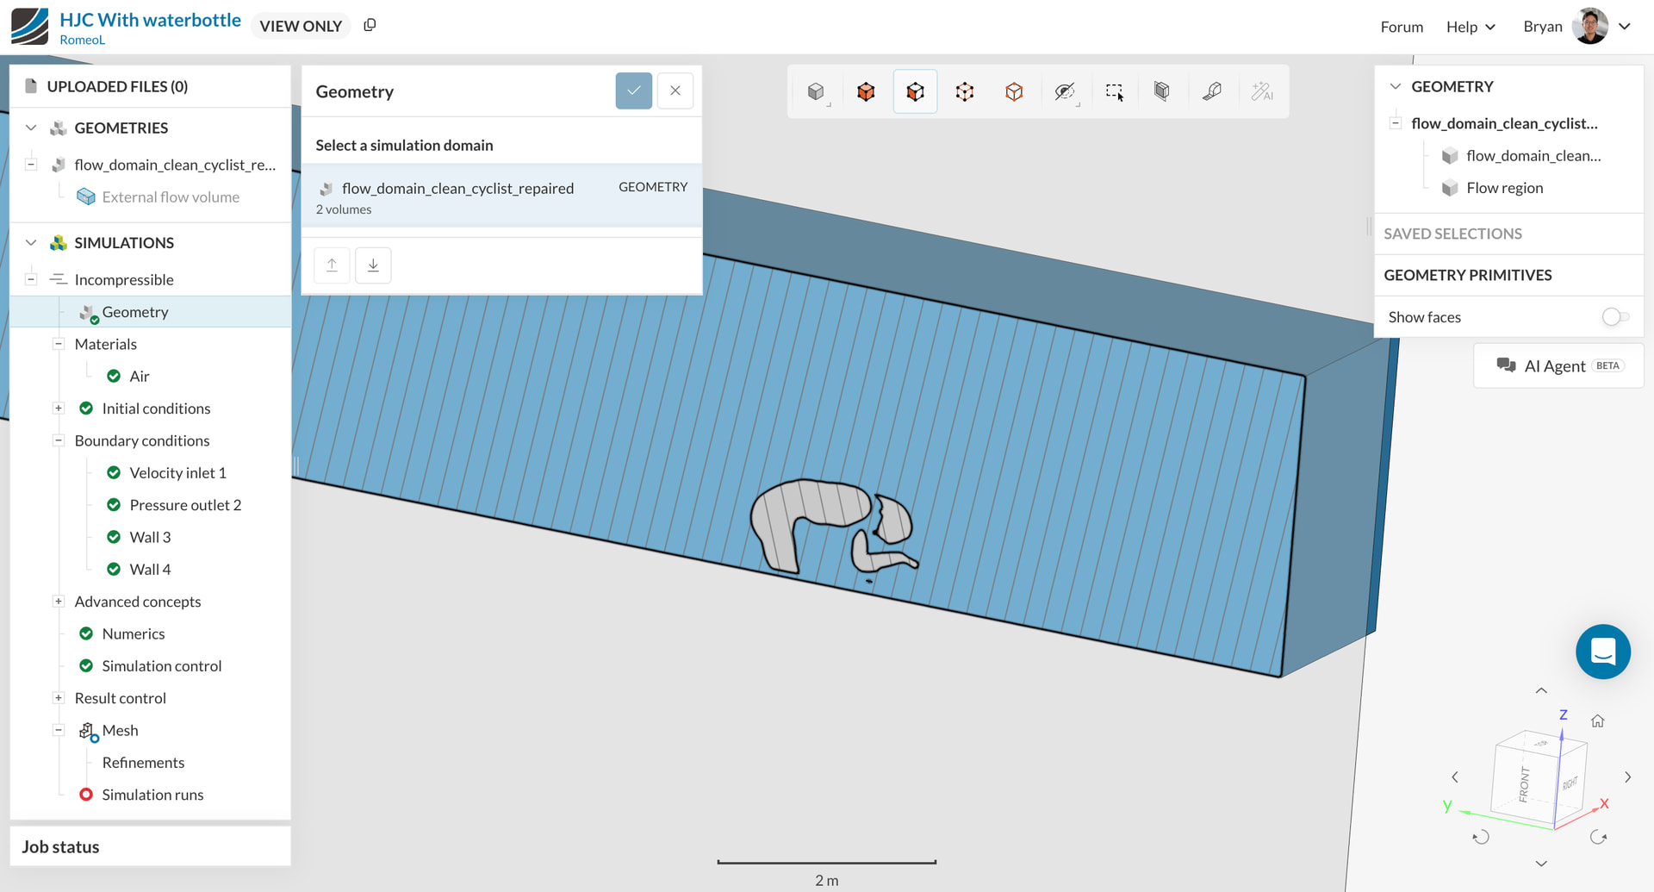Screen dimensions: 1654x892
Task: Collapse the GEOMETRY panel on right
Action: point(1396,86)
